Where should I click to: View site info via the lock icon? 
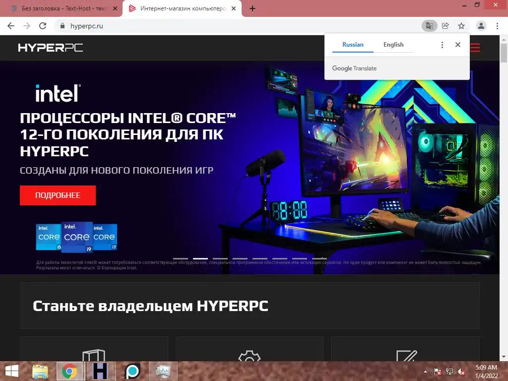point(63,26)
